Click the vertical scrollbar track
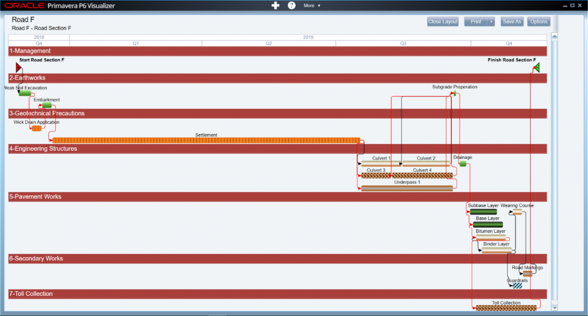Image resolution: width=588 pixels, height=316 pixels. click(x=554, y=172)
